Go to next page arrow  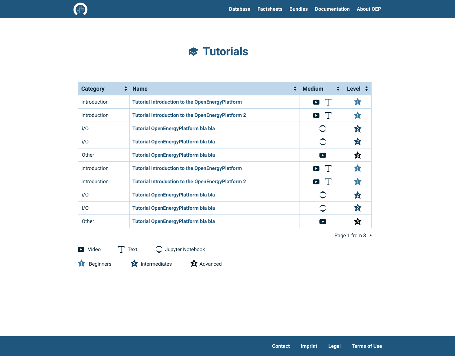[x=370, y=235]
